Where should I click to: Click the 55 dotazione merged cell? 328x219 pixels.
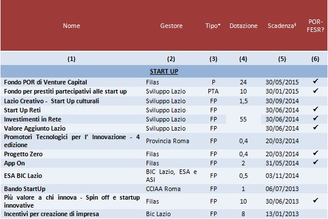(x=243, y=119)
